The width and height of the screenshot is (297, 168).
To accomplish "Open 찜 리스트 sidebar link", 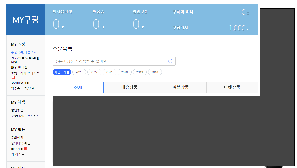I will [x=18, y=154].
